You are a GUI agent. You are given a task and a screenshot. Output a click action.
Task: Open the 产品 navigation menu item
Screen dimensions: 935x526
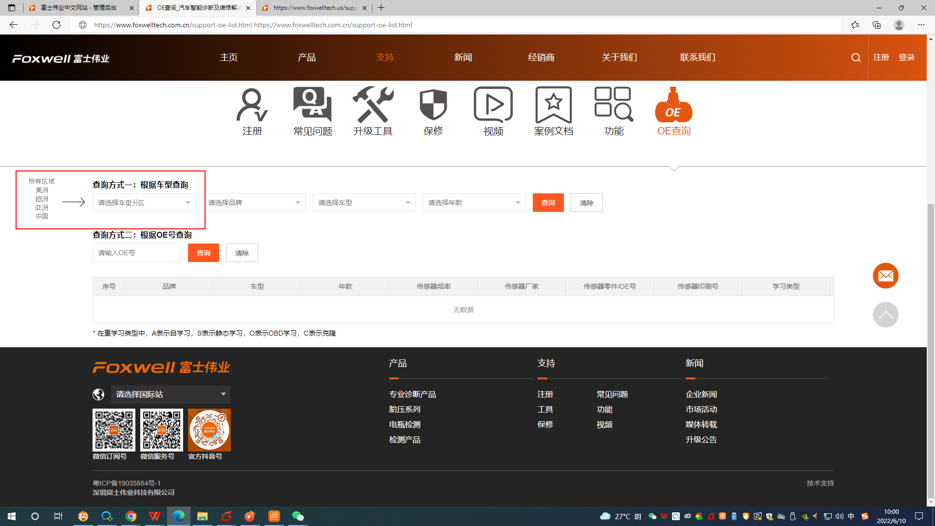point(306,57)
